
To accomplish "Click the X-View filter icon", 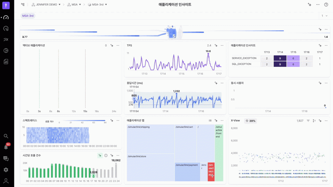I will coord(308,121).
